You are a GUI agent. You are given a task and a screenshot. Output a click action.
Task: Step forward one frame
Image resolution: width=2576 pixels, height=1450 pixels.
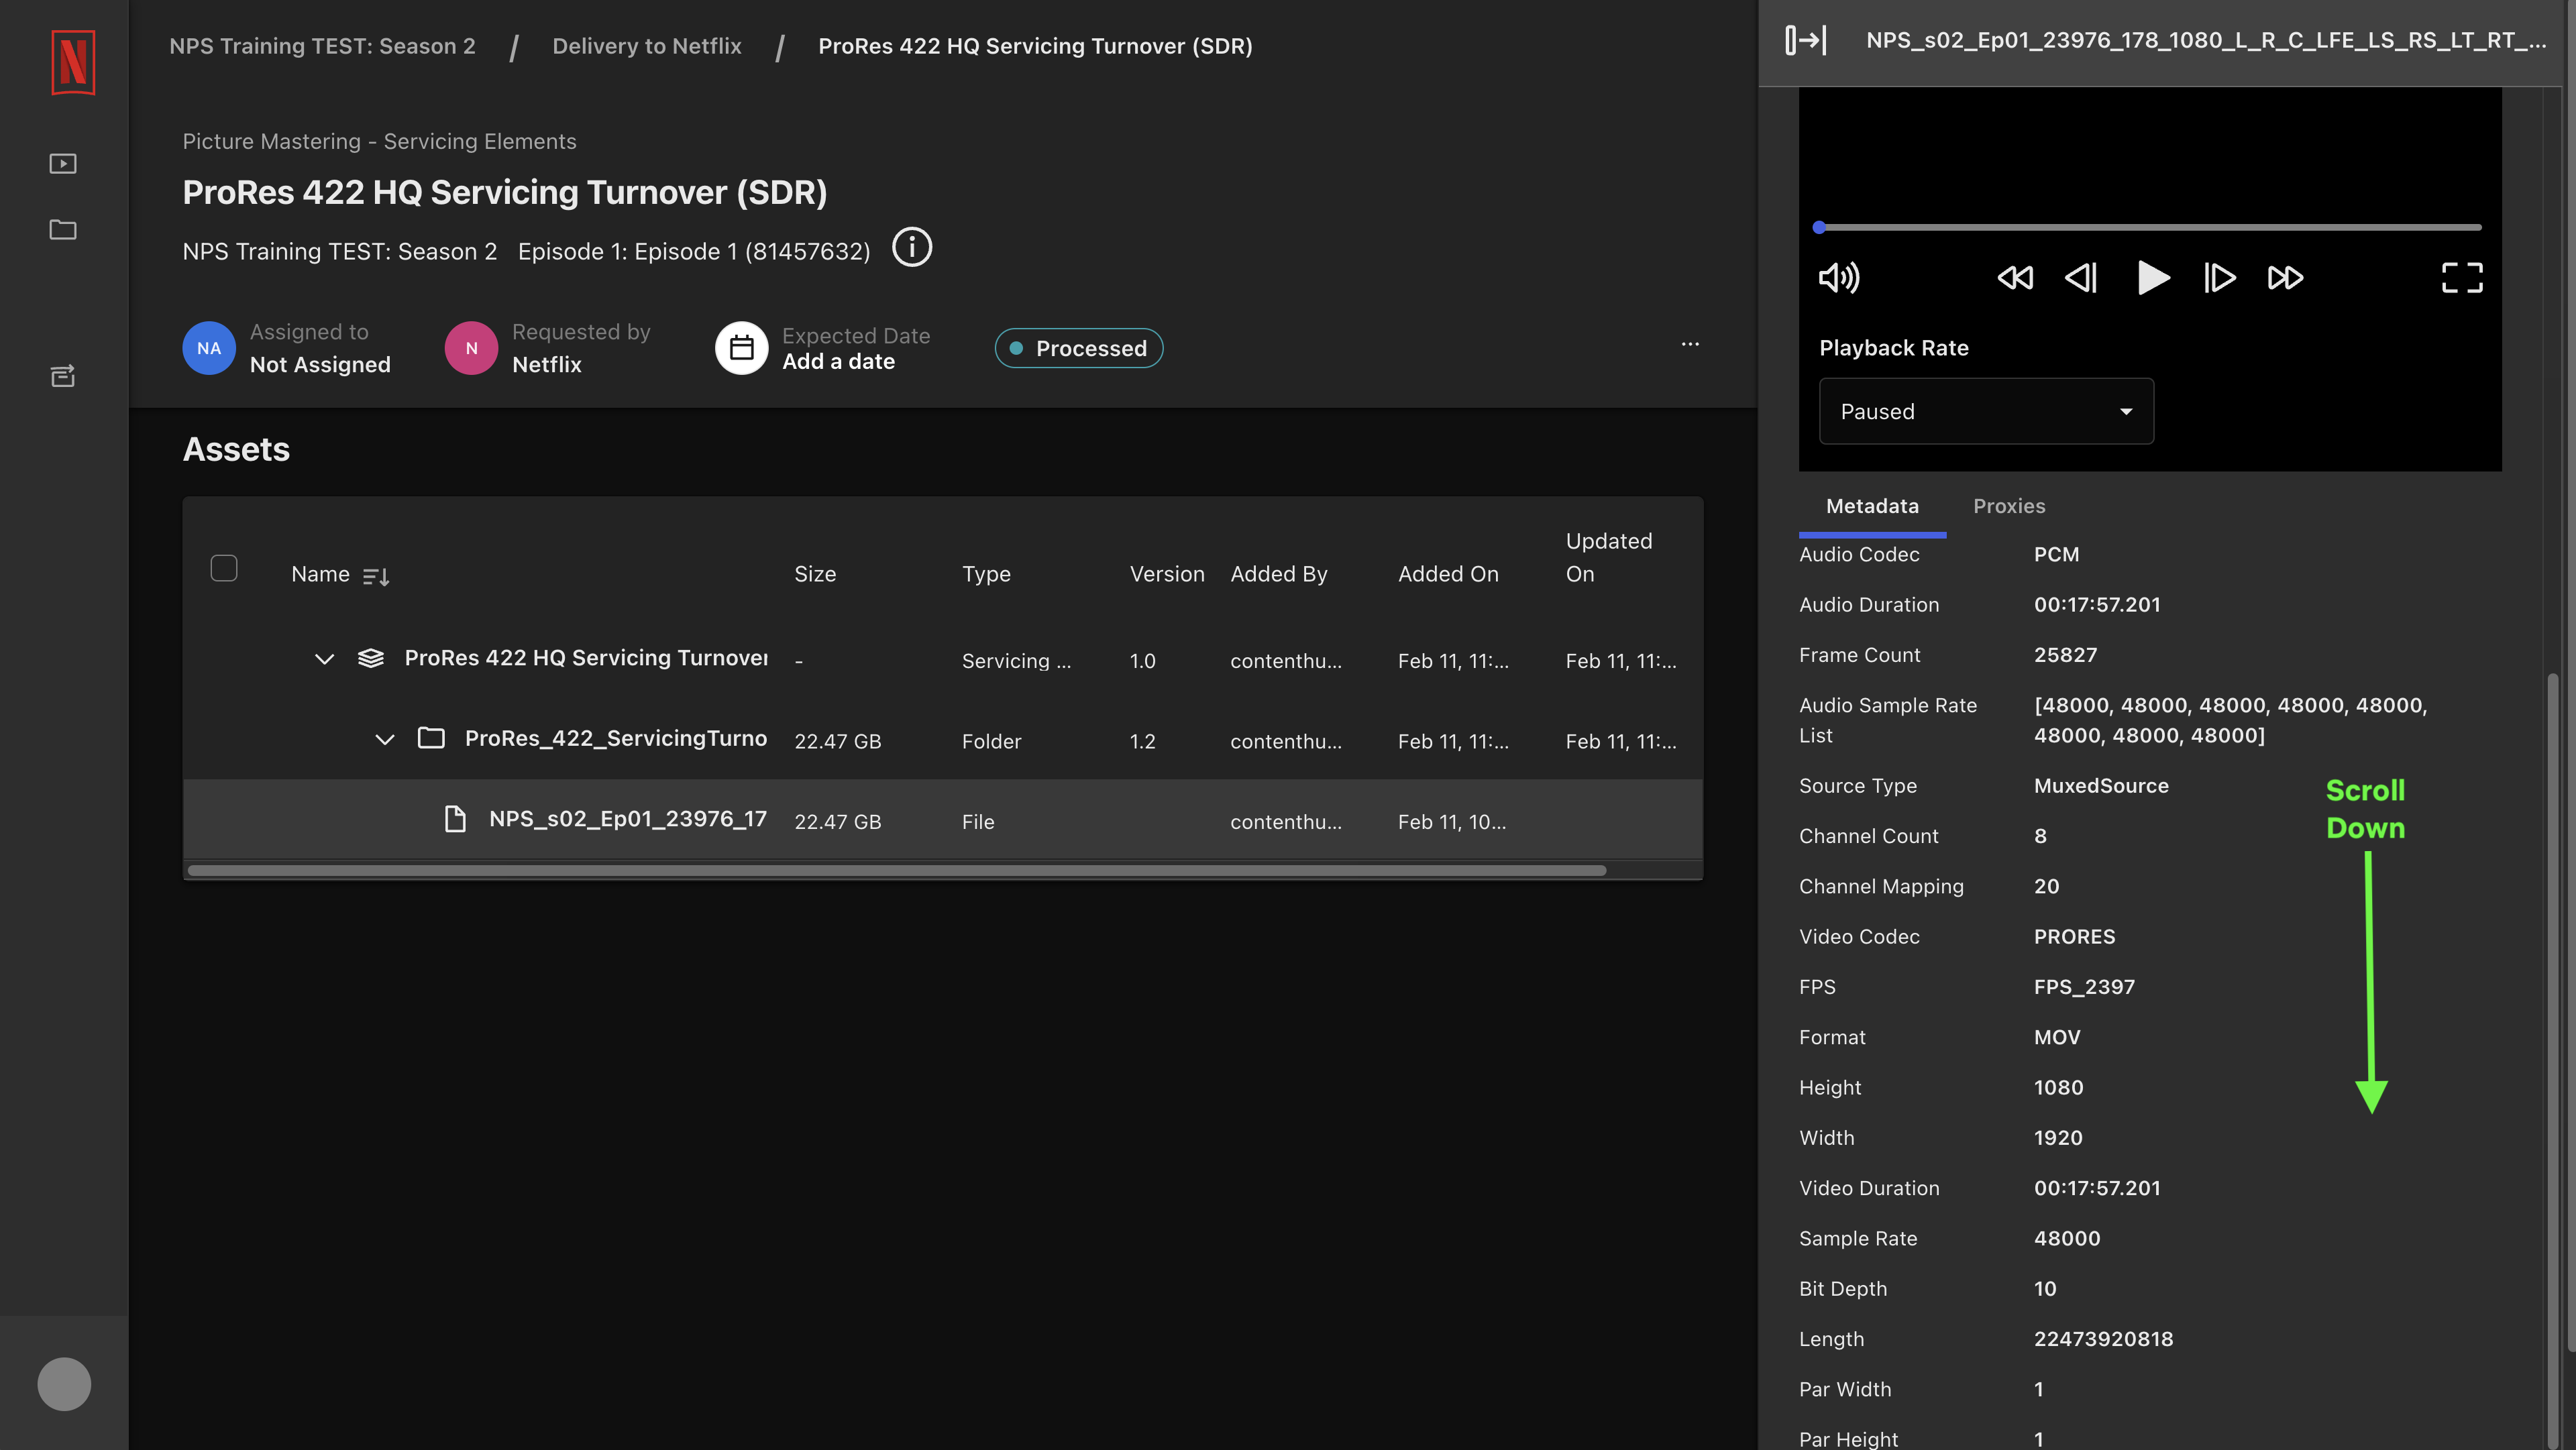[2220, 277]
